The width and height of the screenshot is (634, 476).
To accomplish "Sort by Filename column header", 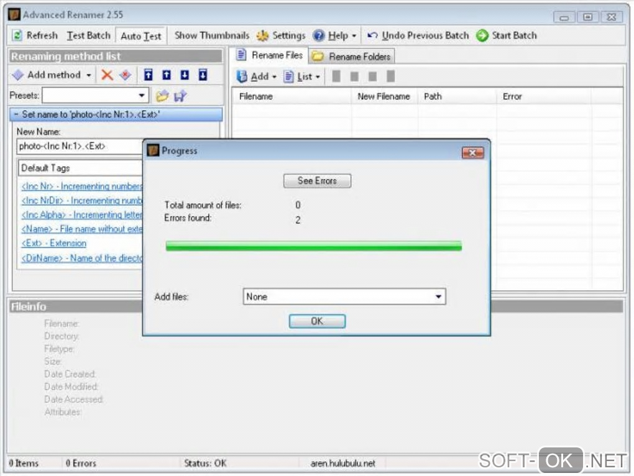I will coord(292,96).
